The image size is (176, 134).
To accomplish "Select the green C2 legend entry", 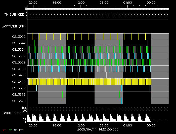I will (x=10, y=130).
